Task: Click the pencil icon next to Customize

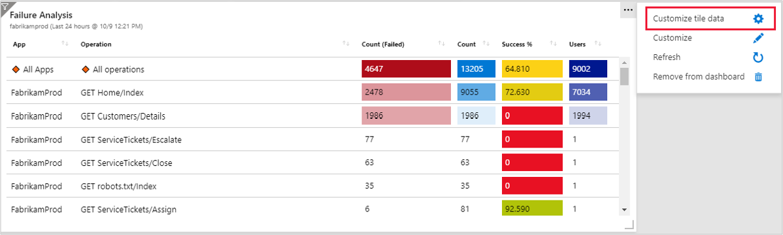Action: coord(758,38)
